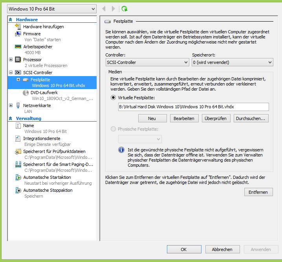Viewport: 282px width, 262px height.
Task: Collapse the Hardware section
Action: [11, 19]
